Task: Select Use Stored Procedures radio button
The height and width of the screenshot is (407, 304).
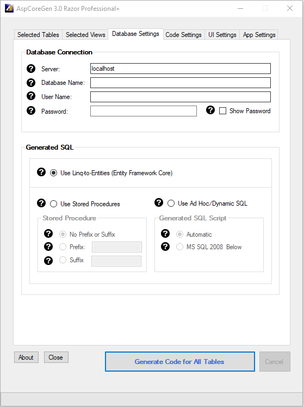Action: [x=53, y=203]
